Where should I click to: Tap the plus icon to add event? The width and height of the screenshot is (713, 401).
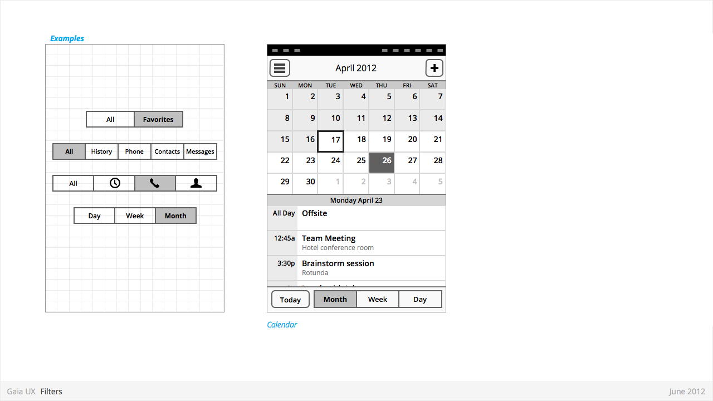tap(434, 68)
